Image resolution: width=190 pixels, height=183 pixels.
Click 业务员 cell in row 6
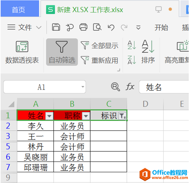pos(72,157)
